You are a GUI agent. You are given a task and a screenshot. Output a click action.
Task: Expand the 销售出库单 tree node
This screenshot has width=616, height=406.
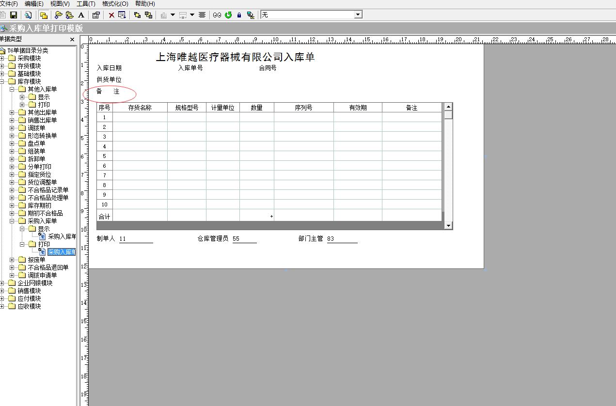pyautogui.click(x=12, y=120)
